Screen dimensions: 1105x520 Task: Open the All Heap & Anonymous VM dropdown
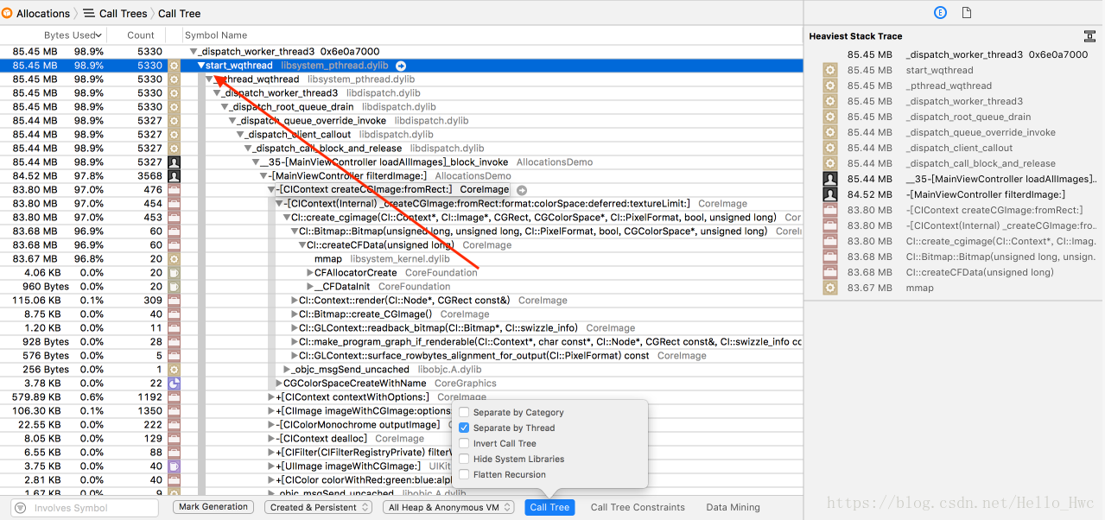tap(448, 508)
